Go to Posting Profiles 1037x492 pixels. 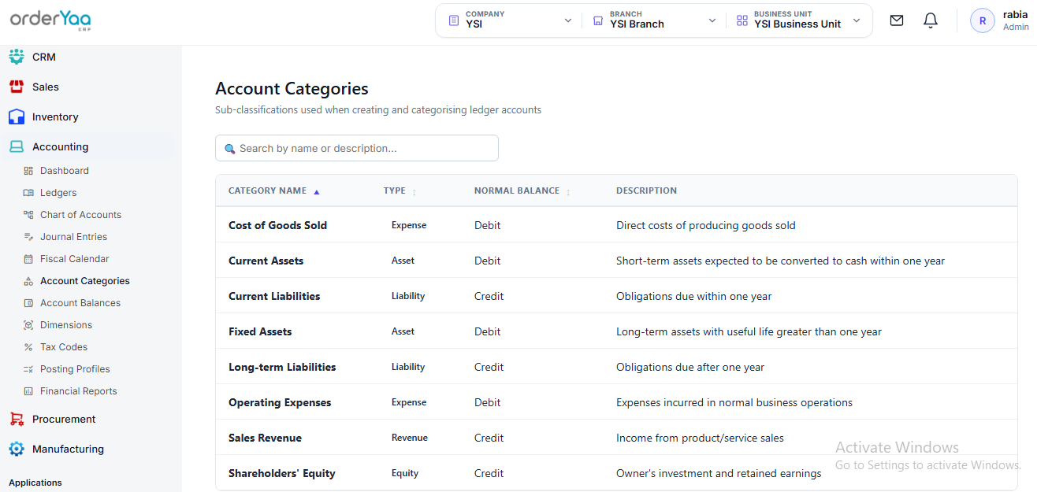[75, 369]
